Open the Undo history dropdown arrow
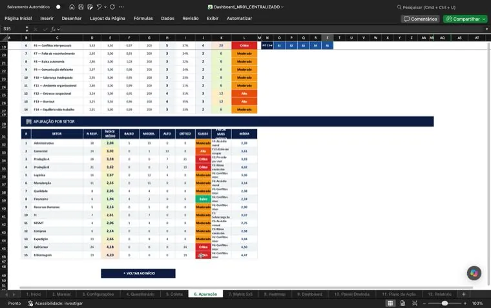Image resolution: width=491 pixels, height=308 pixels. 105,7
